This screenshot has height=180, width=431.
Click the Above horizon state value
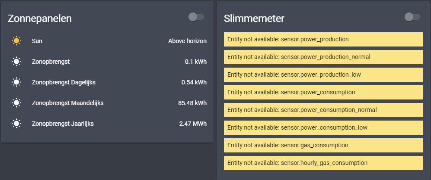pyautogui.click(x=188, y=41)
